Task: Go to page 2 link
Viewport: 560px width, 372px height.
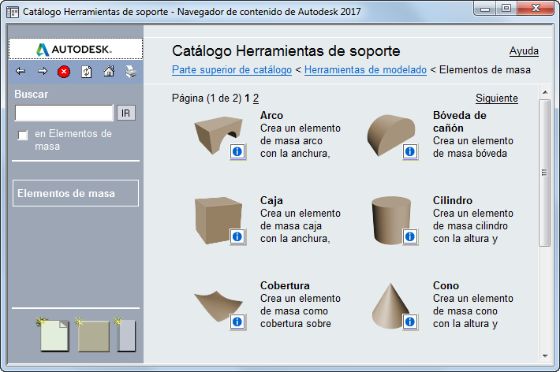Action: pyautogui.click(x=256, y=99)
